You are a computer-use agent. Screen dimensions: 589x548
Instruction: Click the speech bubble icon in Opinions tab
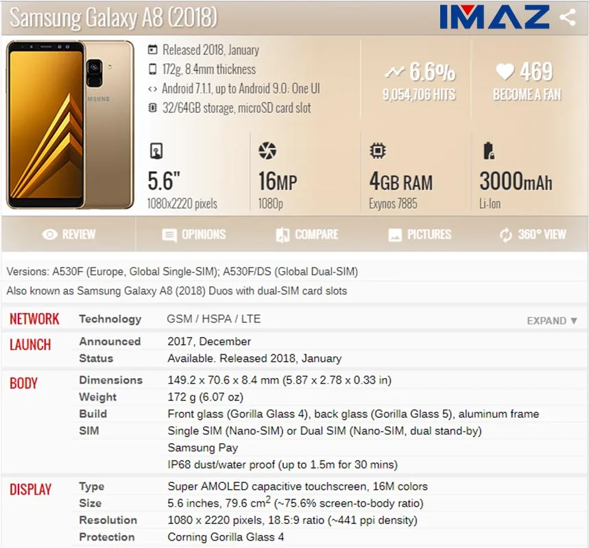click(x=169, y=236)
